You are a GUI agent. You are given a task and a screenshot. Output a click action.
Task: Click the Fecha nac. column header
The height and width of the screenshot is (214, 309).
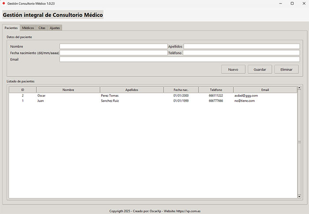(181, 90)
